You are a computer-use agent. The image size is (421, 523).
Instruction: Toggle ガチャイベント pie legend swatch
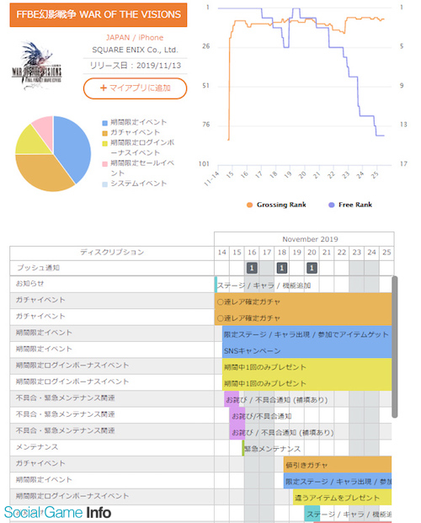[x=104, y=133]
